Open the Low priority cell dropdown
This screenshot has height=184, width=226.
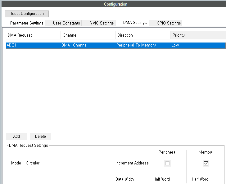pyautogui.click(x=198, y=45)
